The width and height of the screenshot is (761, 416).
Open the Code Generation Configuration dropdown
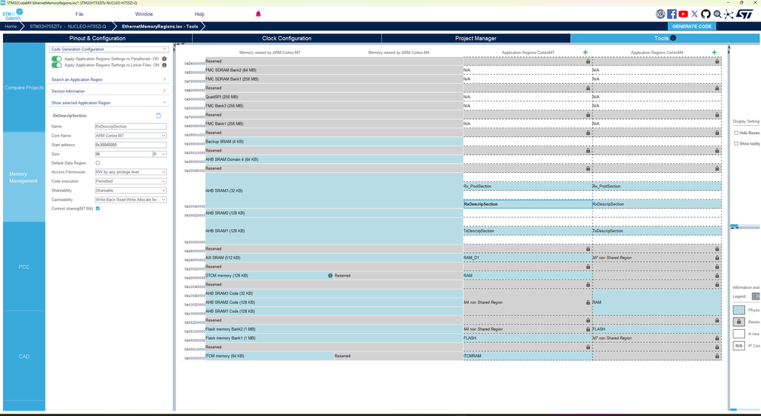[109, 49]
